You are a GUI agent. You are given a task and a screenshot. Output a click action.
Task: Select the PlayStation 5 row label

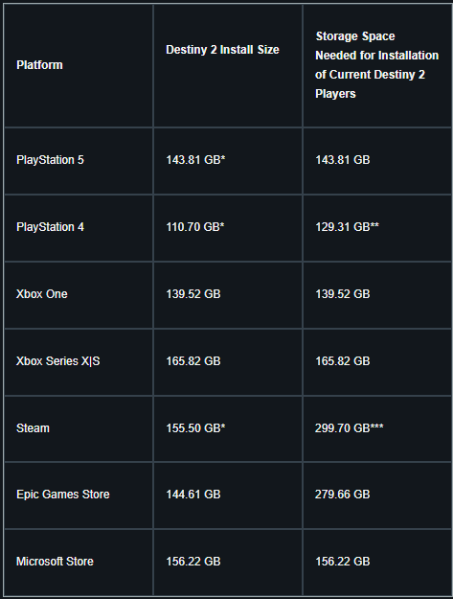(x=50, y=160)
